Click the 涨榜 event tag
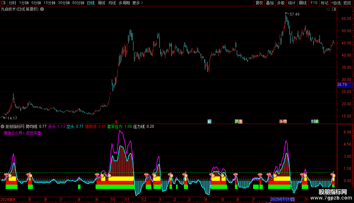Image resolution: width=354 pixels, height=203 pixels. pos(283,121)
